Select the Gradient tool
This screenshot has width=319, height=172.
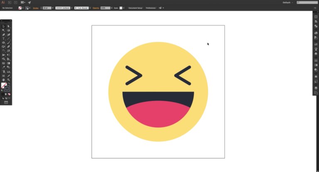click(9, 63)
